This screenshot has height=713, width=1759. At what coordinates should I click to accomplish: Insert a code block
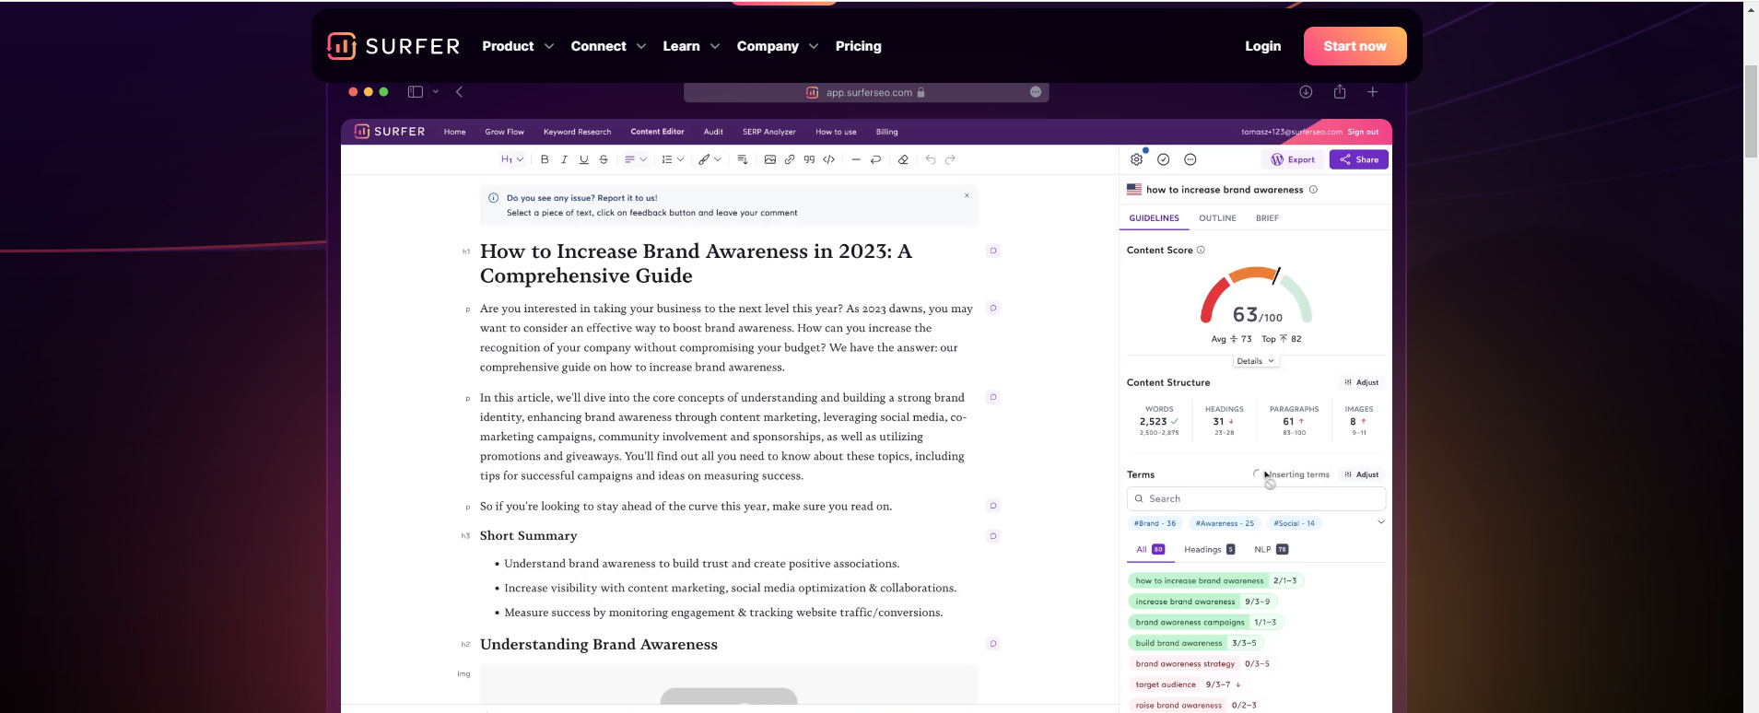829,159
